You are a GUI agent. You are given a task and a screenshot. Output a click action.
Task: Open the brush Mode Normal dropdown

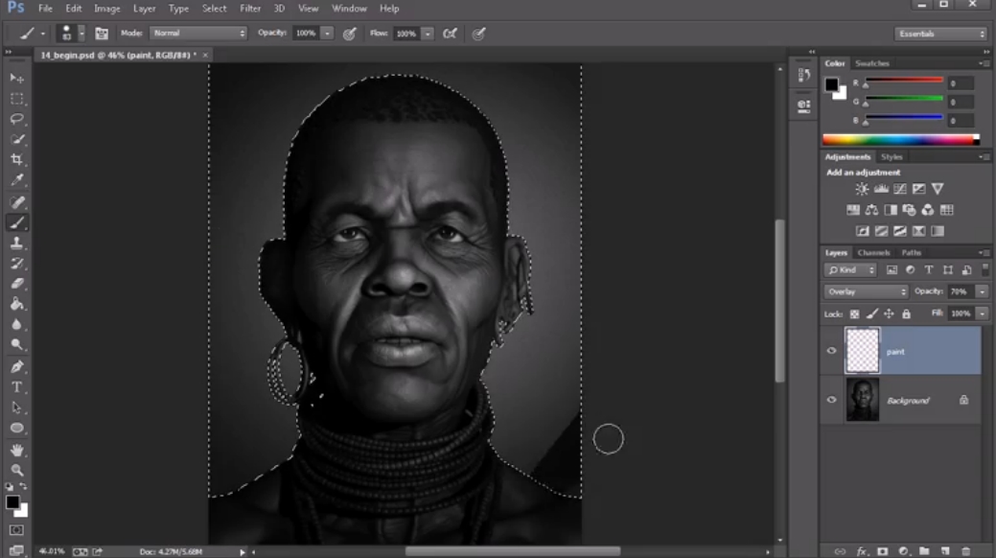point(198,33)
